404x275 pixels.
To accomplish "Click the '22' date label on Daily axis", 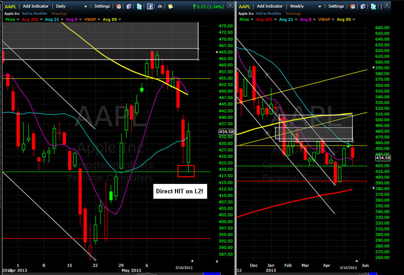I will pyautogui.click(x=96, y=265).
